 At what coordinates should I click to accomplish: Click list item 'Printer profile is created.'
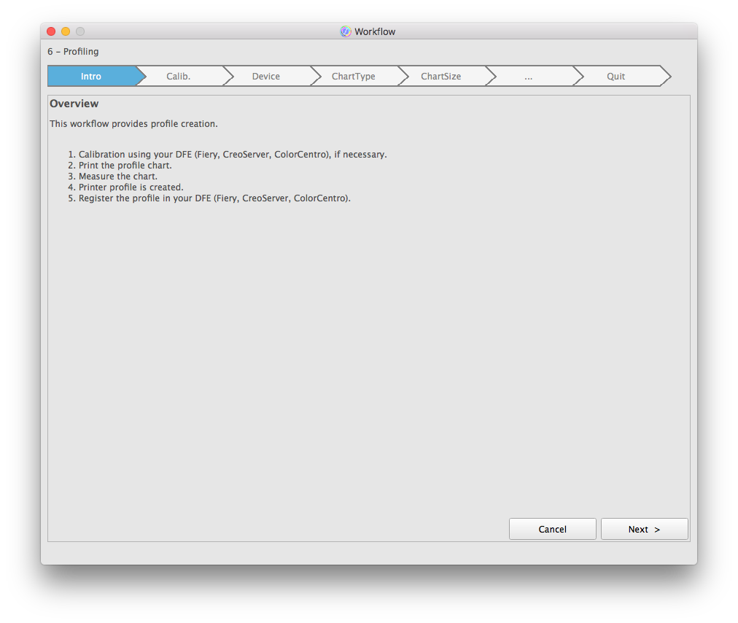pyautogui.click(x=131, y=187)
